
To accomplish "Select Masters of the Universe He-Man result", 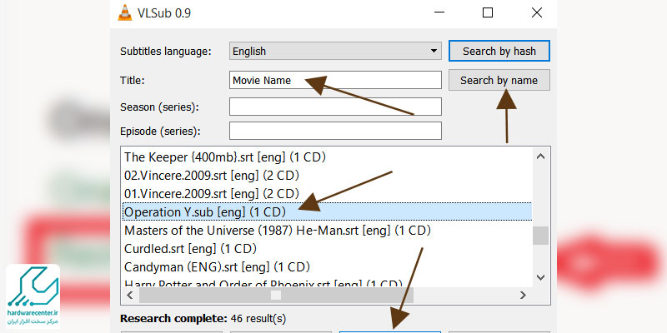I will pos(327,231).
